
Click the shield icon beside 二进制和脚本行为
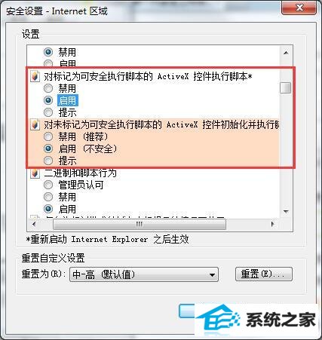click(35, 173)
